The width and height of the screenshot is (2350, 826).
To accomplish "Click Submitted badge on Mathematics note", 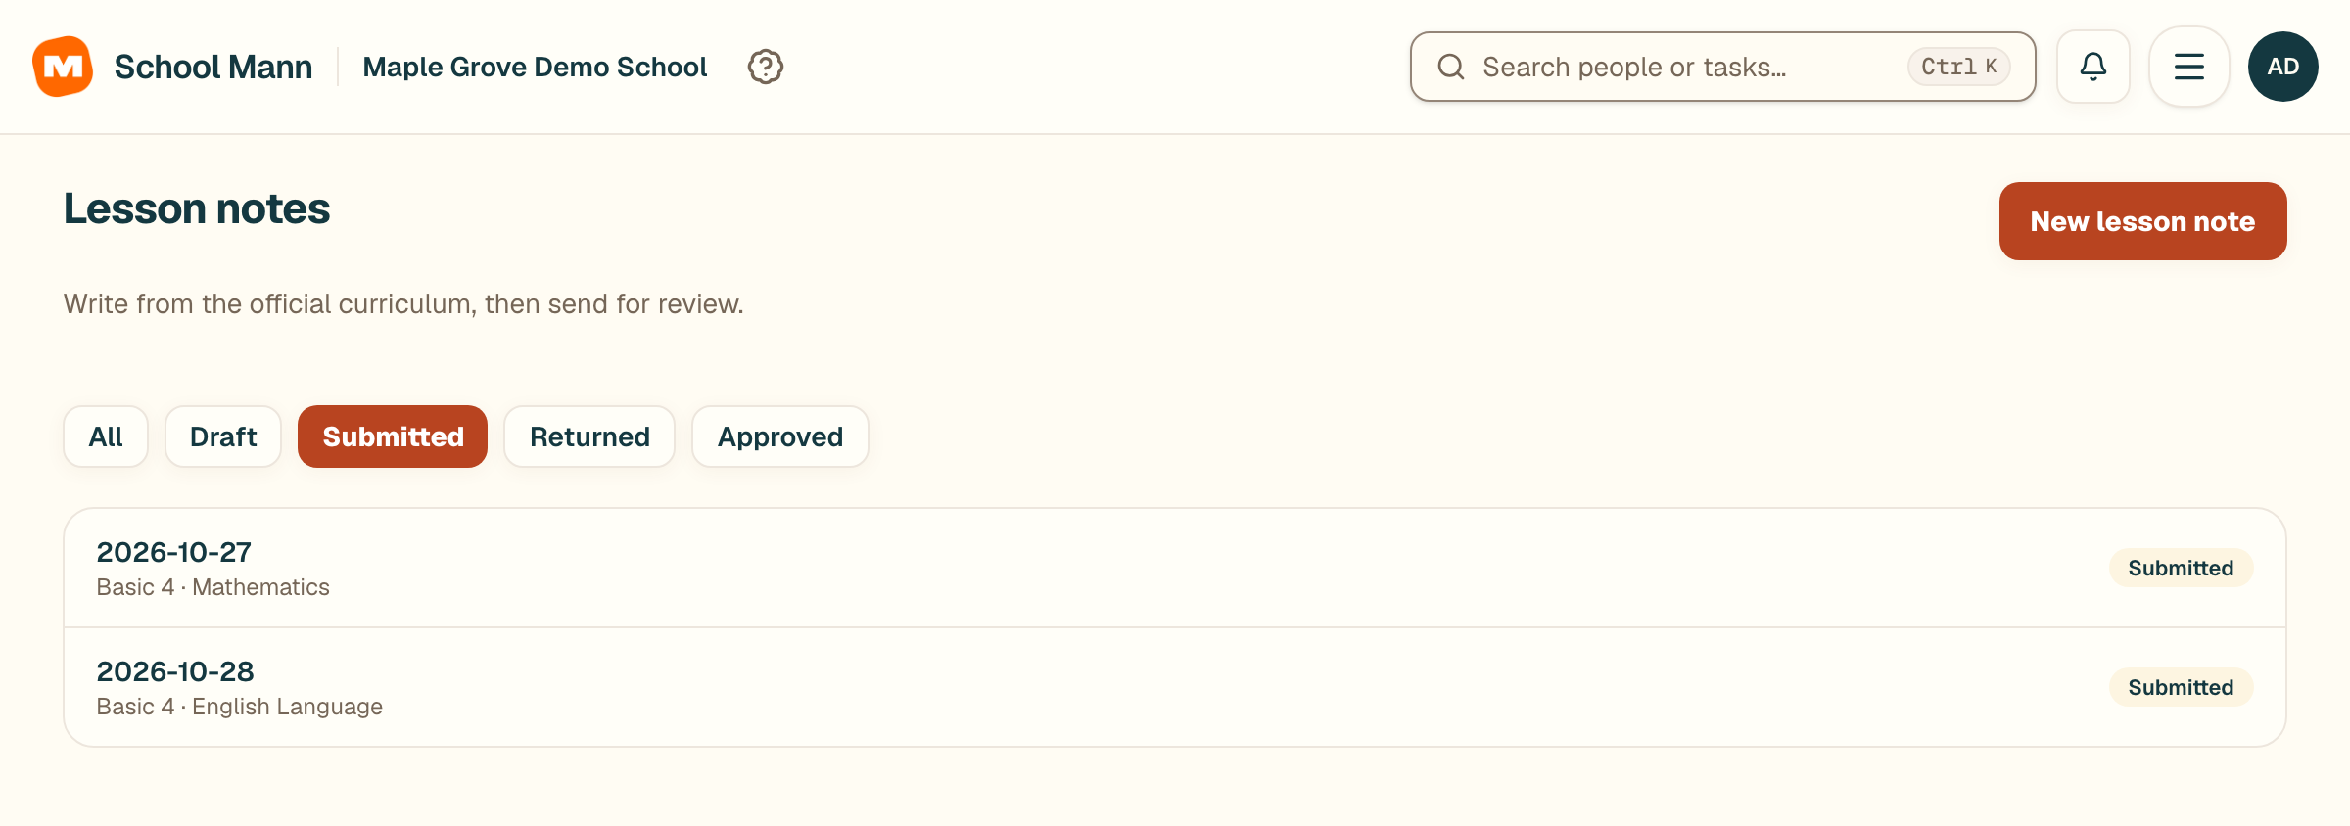I will pyautogui.click(x=2181, y=568).
